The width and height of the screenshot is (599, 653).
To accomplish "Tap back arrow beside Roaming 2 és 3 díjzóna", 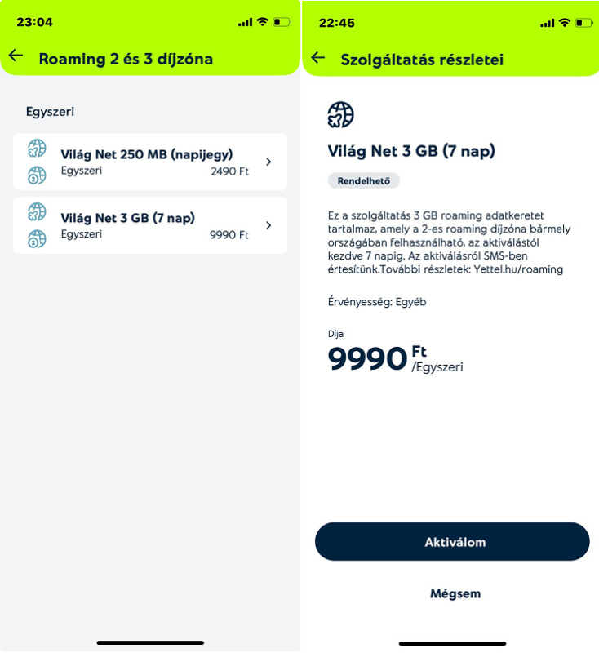I will tap(16, 56).
